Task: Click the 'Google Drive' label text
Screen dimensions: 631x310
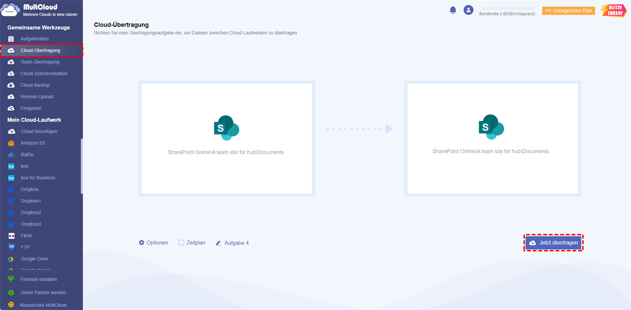Action: pyautogui.click(x=35, y=259)
